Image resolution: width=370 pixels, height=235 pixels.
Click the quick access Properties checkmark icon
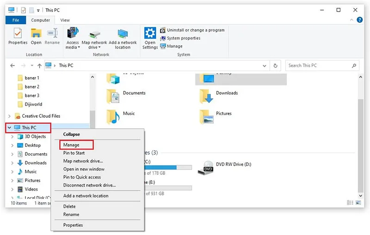pos(24,10)
